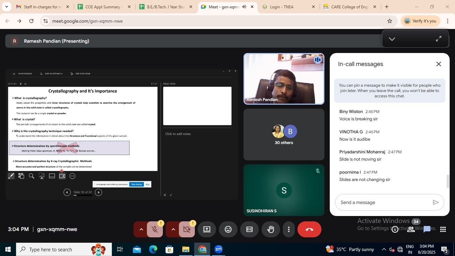Click the Verify it's you button

[420, 21]
